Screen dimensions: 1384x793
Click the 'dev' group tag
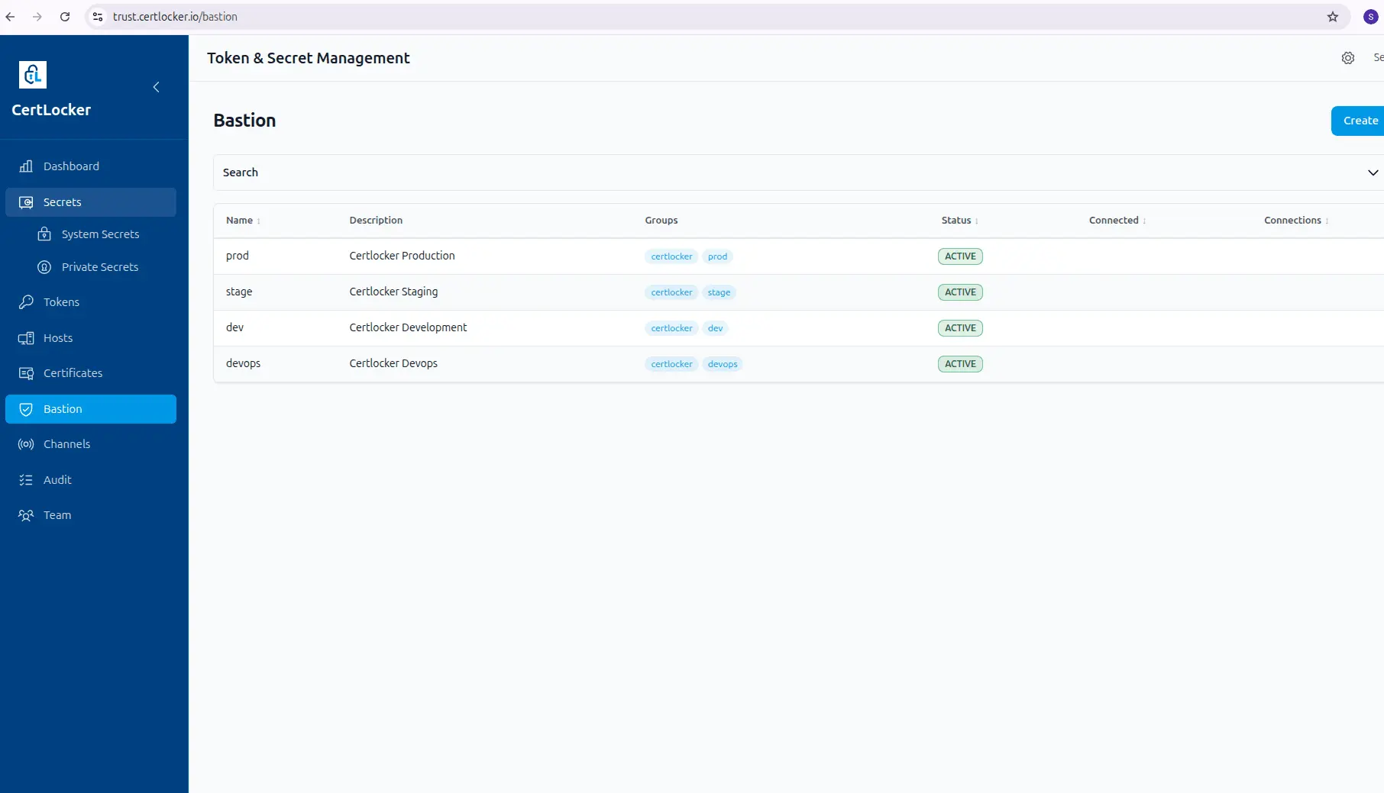tap(715, 328)
